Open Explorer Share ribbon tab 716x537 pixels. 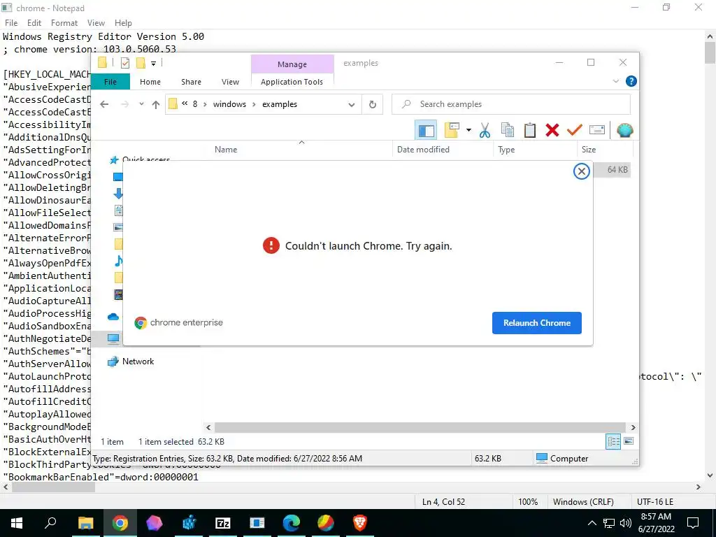[x=191, y=82]
